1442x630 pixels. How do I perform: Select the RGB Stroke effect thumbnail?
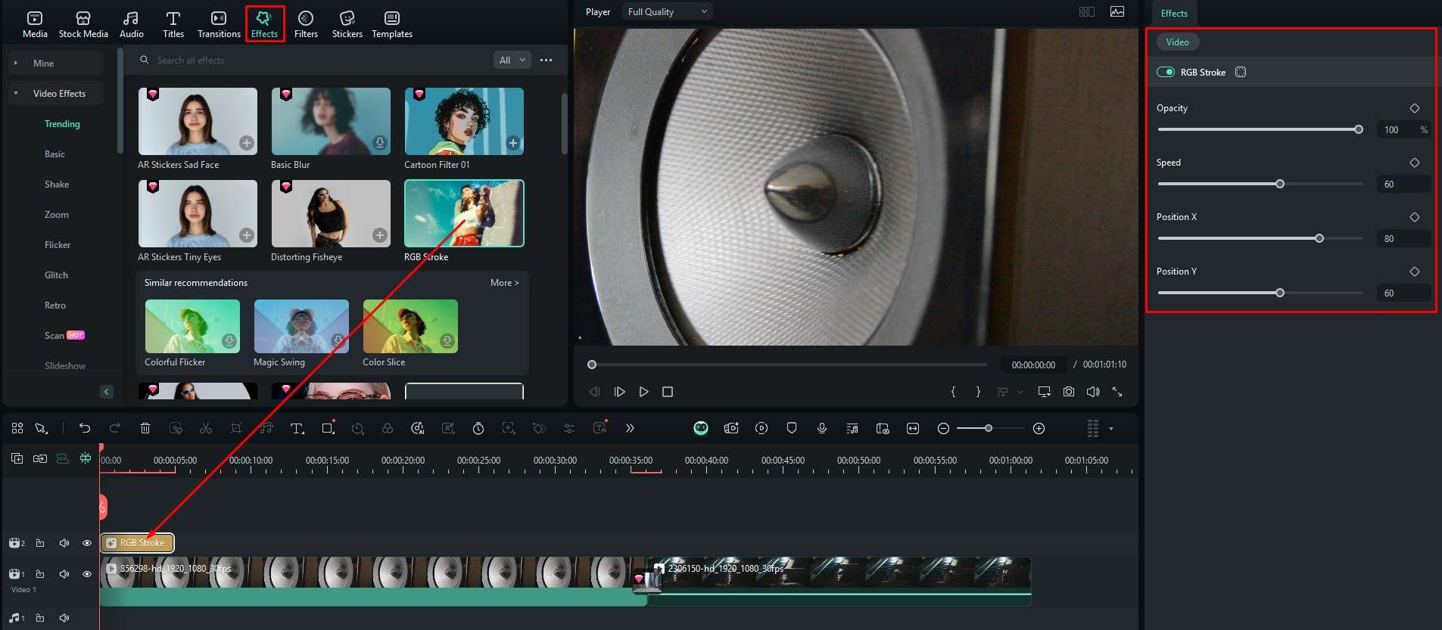(464, 213)
